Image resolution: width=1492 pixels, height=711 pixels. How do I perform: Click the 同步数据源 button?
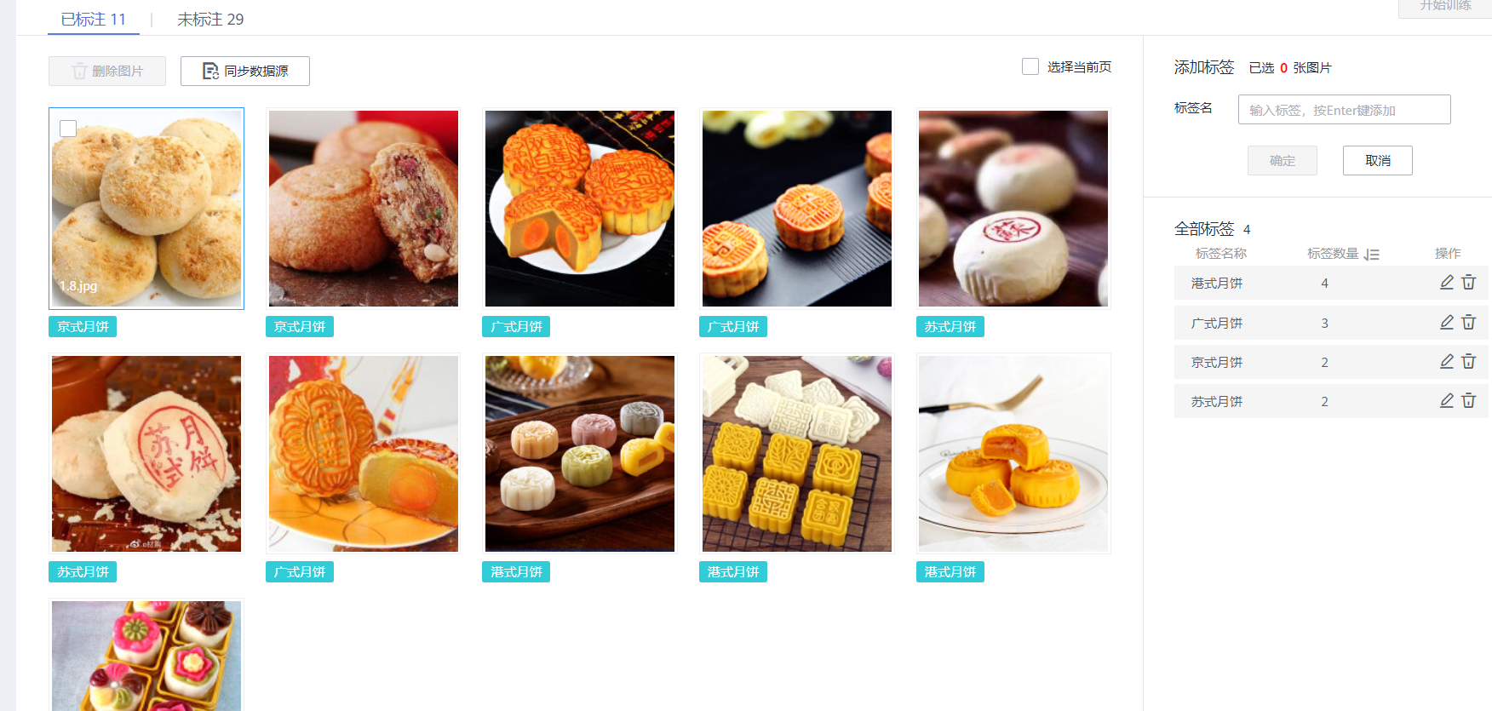[245, 71]
